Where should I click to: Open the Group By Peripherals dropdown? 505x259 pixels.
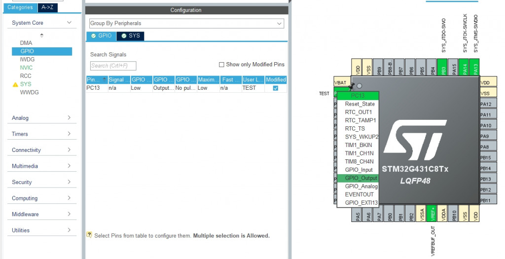point(186,23)
